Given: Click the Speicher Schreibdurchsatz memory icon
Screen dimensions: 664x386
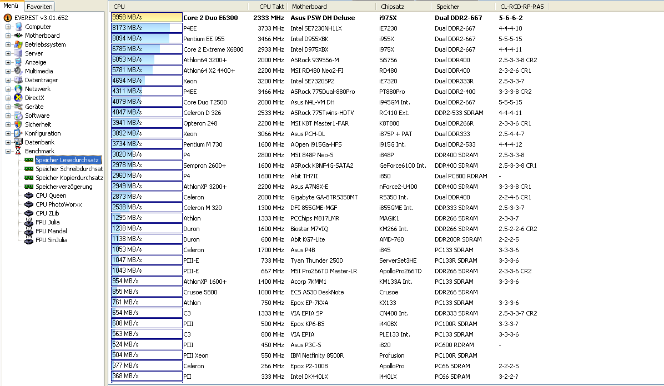Looking at the screenshot, I should pyautogui.click(x=29, y=169).
